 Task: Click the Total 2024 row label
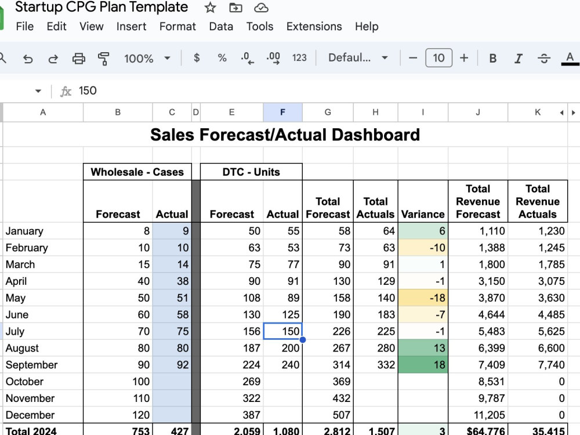(43, 430)
